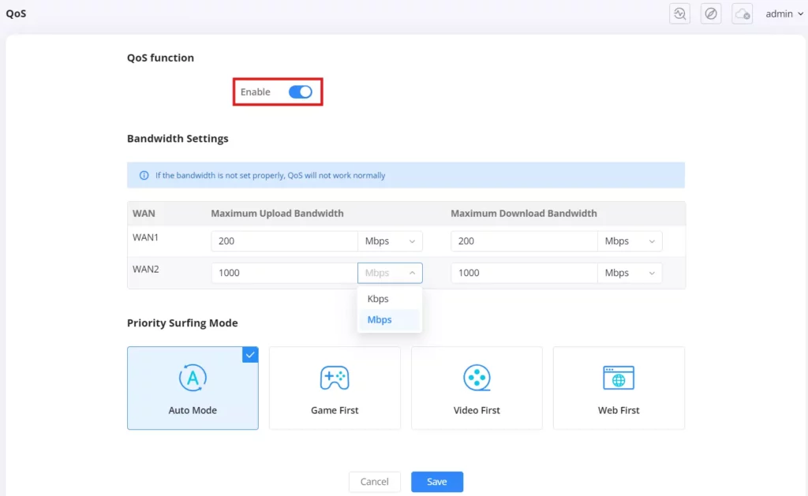Click the Bandwidth Settings heading
Viewport: 808px width, 496px height.
178,139
